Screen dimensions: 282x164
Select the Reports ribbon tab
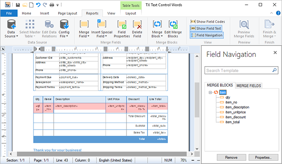(92, 13)
